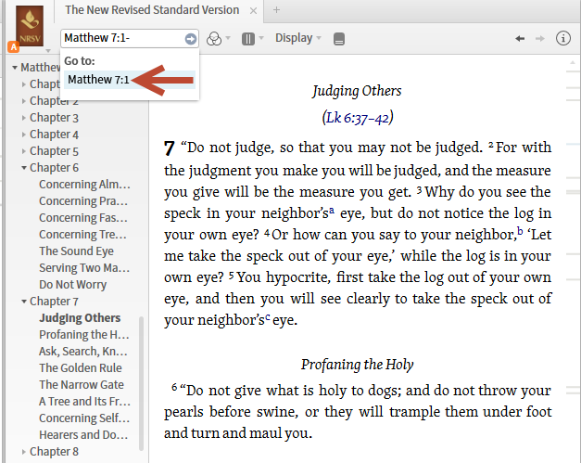Open footnote b after neighbor,
This screenshot has height=463, width=581.
point(520,231)
